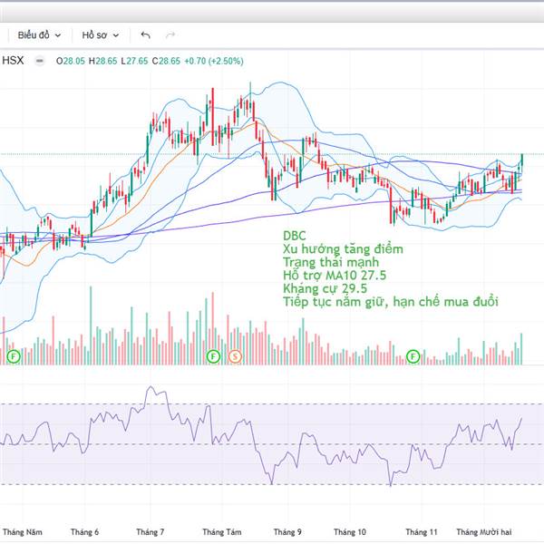Click the Tháng 10 time axis label
This screenshot has width=544, height=544.
(x=350, y=532)
